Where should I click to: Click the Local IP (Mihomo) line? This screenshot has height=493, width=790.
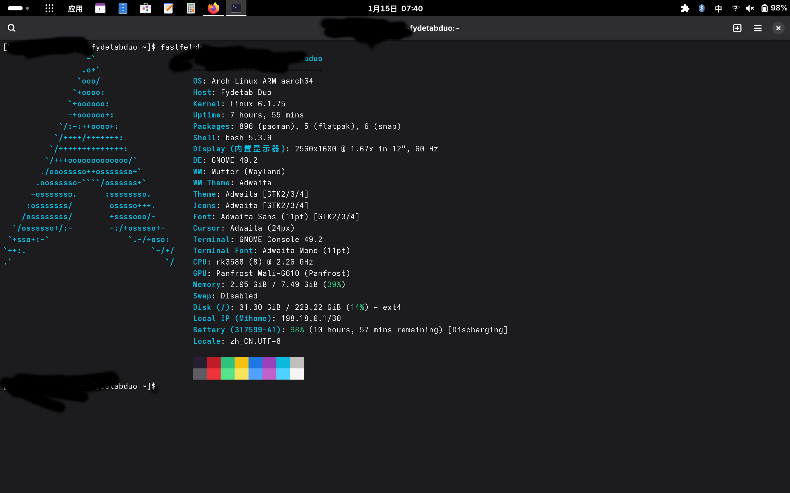[267, 318]
